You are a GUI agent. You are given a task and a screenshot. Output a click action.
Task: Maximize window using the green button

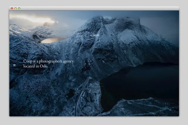click(x=19, y=9)
